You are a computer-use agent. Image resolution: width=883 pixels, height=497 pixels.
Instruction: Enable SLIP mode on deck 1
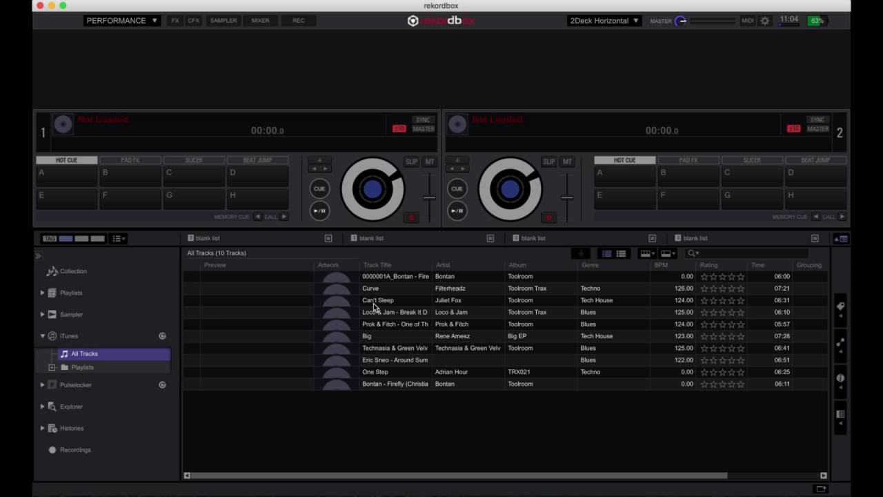click(x=412, y=162)
